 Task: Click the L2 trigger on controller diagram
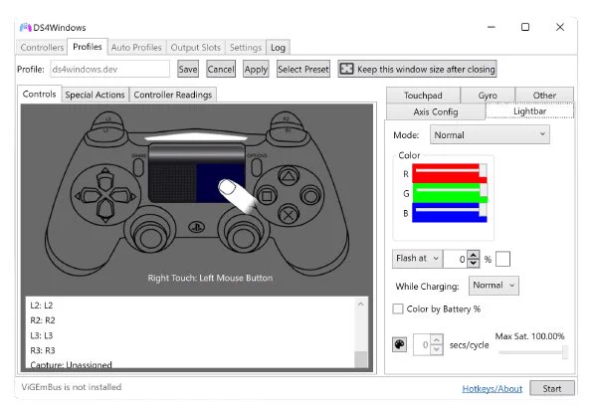coord(108,118)
